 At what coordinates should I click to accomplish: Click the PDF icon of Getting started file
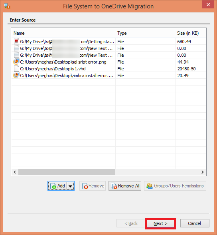coord(16,41)
